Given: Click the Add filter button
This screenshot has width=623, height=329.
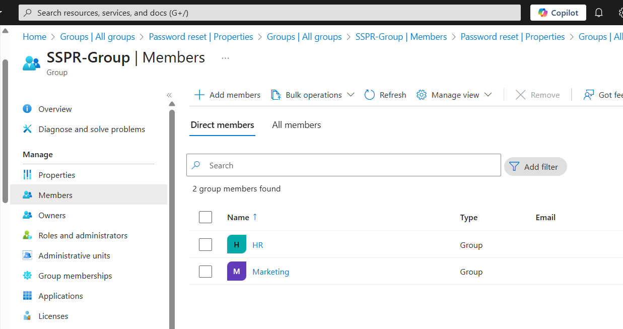Looking at the screenshot, I should [535, 167].
